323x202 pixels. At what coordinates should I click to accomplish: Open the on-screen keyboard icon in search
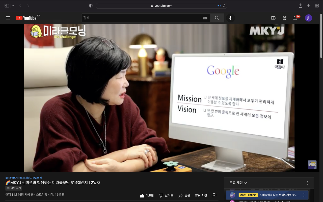205,18
